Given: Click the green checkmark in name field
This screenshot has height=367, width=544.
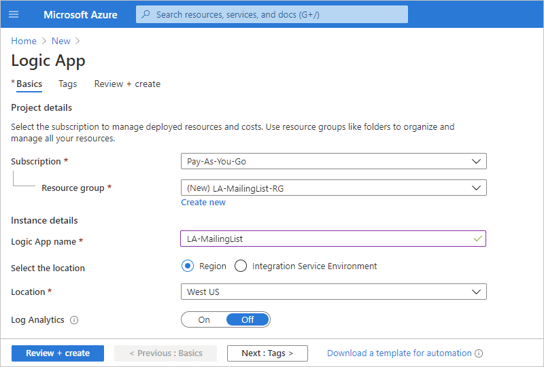Looking at the screenshot, I should click(478, 239).
